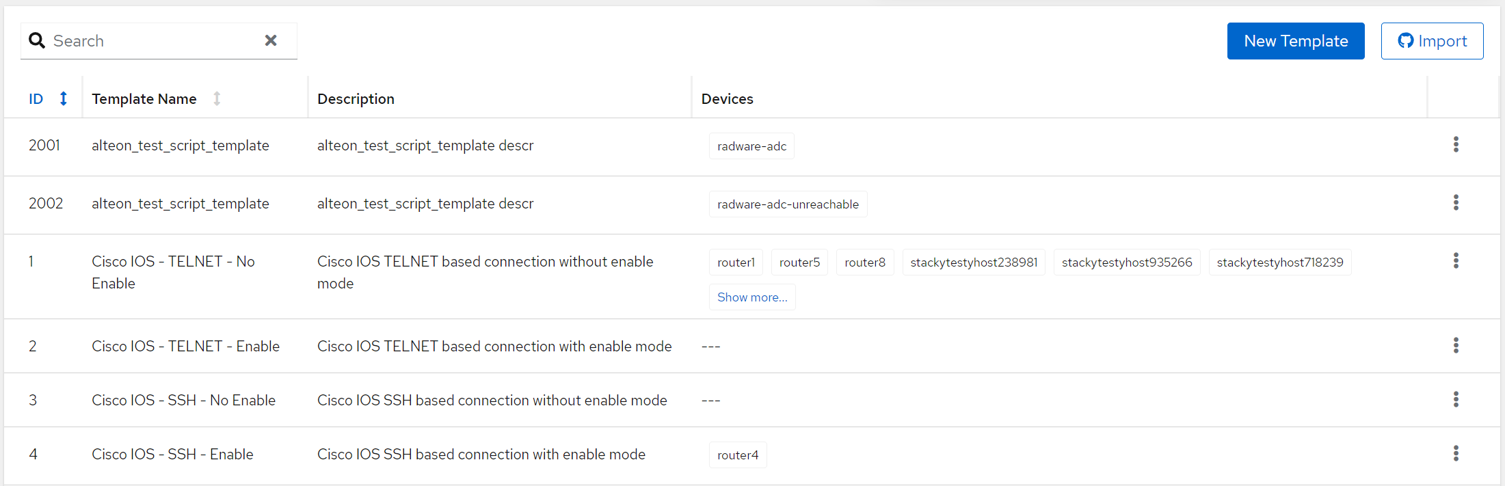The image size is (1505, 486).
Task: Sort by Template Name arrow icon
Action: coord(217,98)
